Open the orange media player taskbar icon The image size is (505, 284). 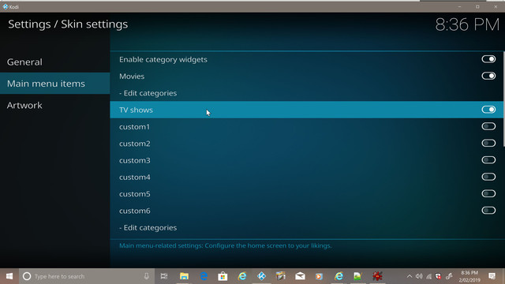pyautogui.click(x=319, y=277)
